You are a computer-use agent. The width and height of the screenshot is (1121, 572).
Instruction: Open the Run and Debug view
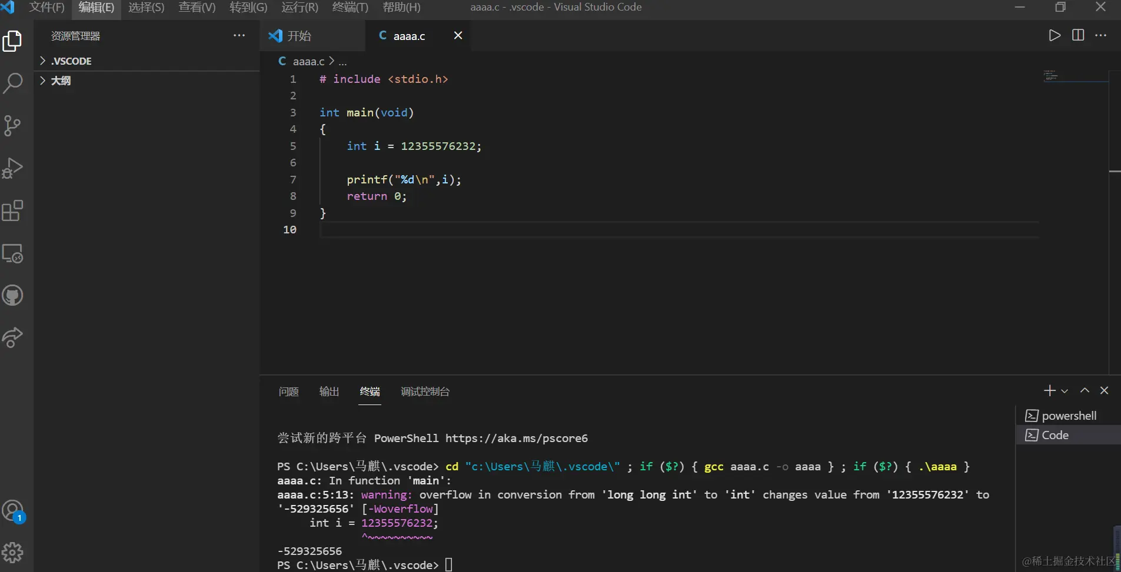point(12,168)
